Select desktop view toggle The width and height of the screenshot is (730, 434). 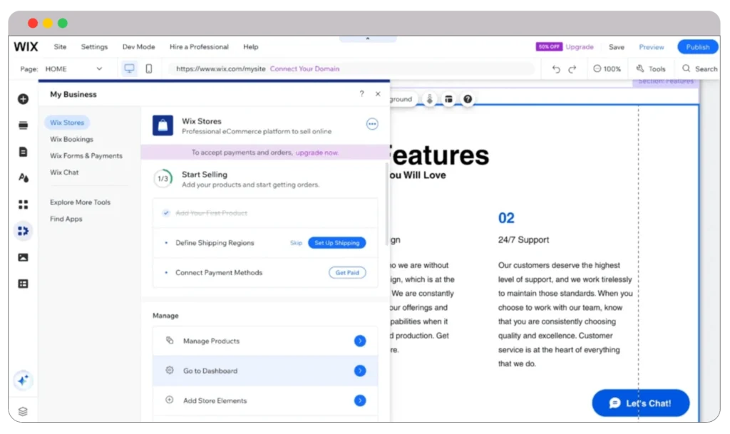(129, 69)
